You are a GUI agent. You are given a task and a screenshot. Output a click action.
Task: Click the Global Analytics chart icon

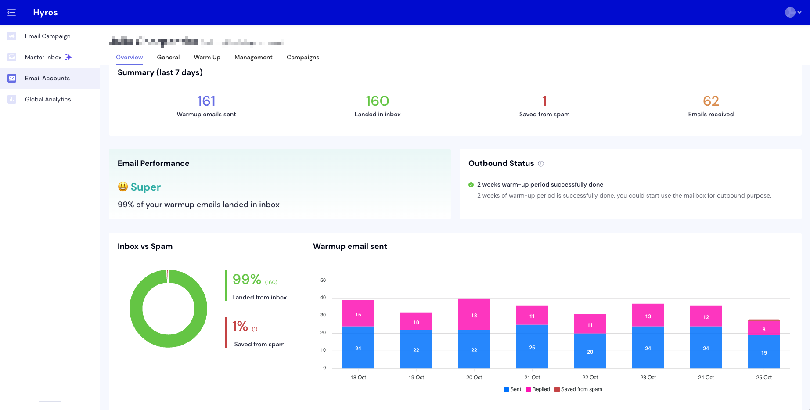pos(12,99)
